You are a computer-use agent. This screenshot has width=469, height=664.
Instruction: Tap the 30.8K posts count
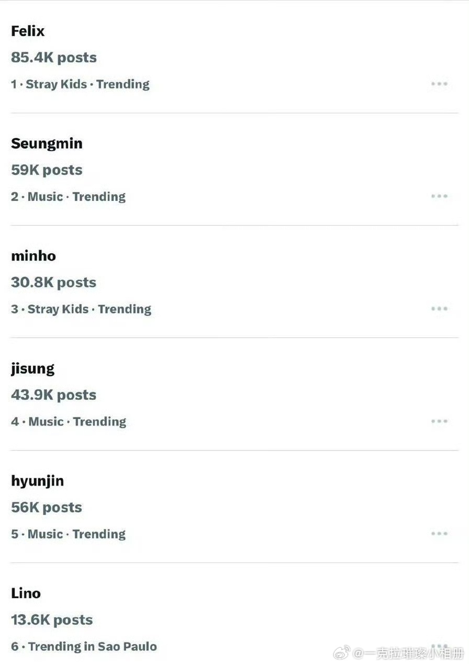[x=54, y=283]
